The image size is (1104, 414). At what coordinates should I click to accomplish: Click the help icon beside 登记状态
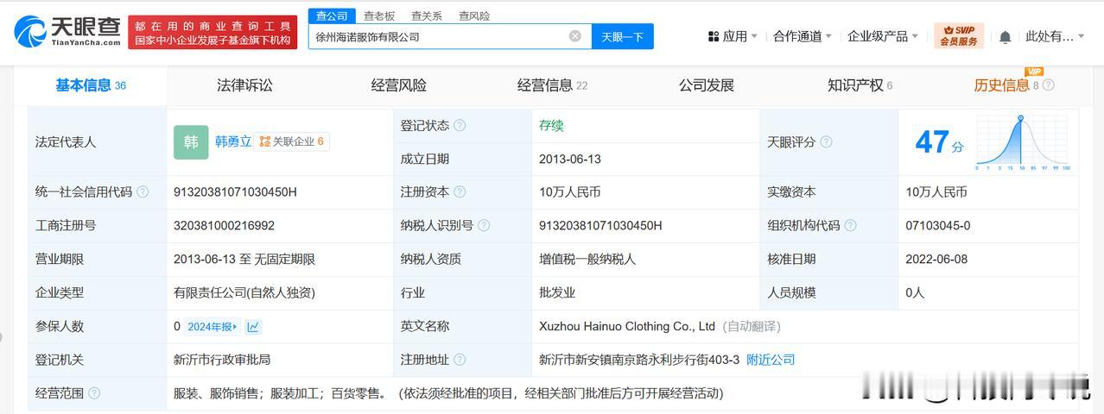[x=460, y=125]
